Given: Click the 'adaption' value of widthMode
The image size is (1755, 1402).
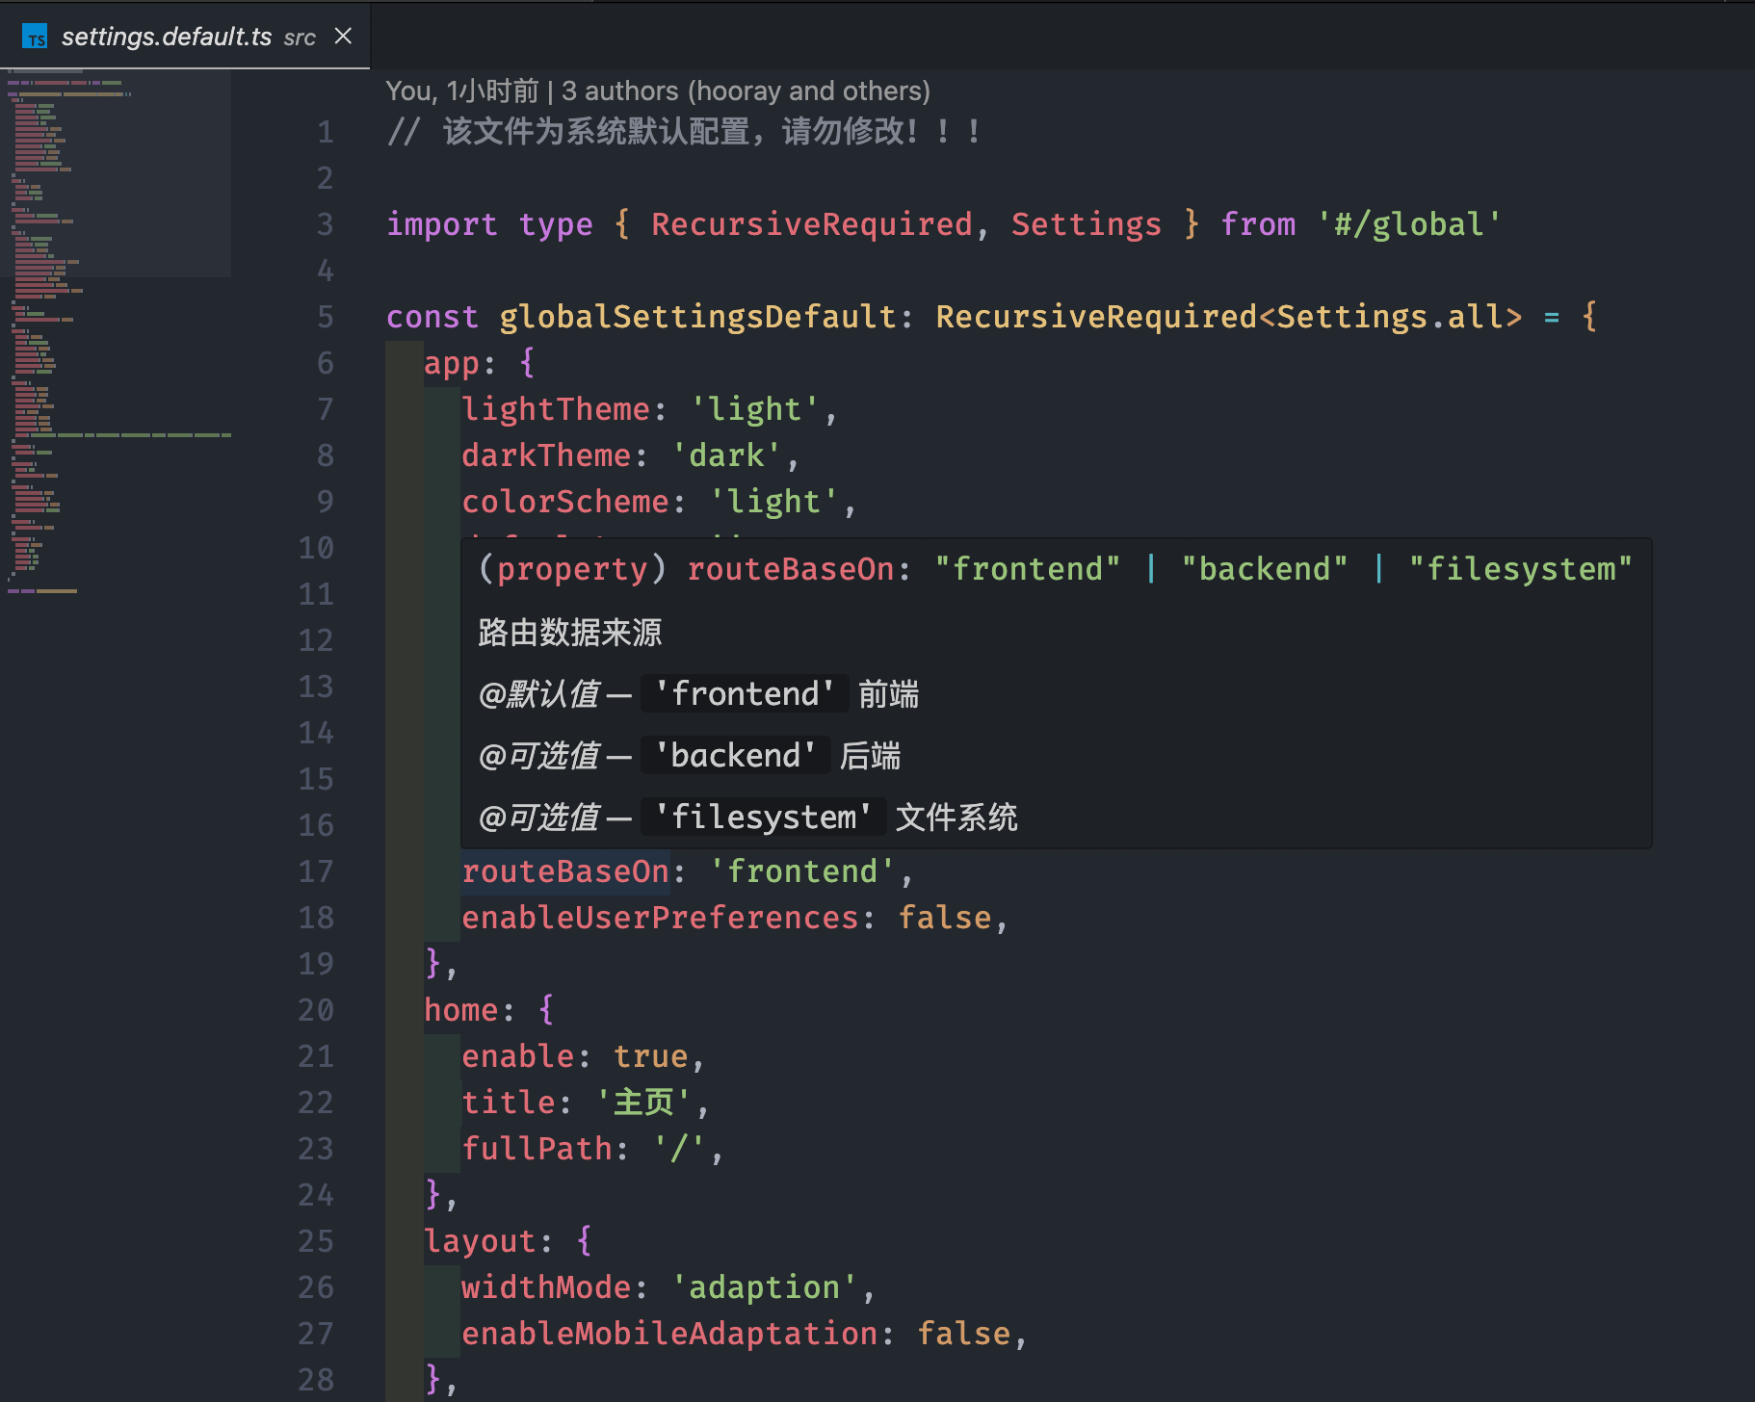Looking at the screenshot, I should tap(764, 1287).
